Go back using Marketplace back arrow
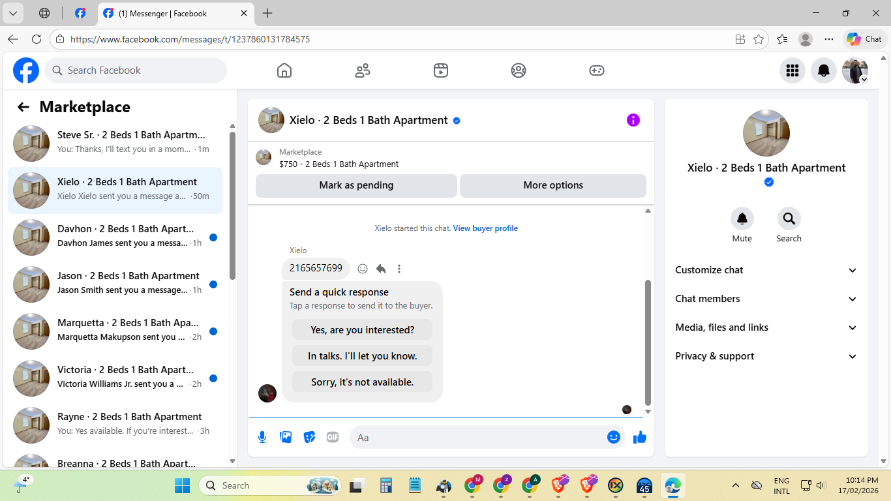The image size is (891, 501). (23, 107)
